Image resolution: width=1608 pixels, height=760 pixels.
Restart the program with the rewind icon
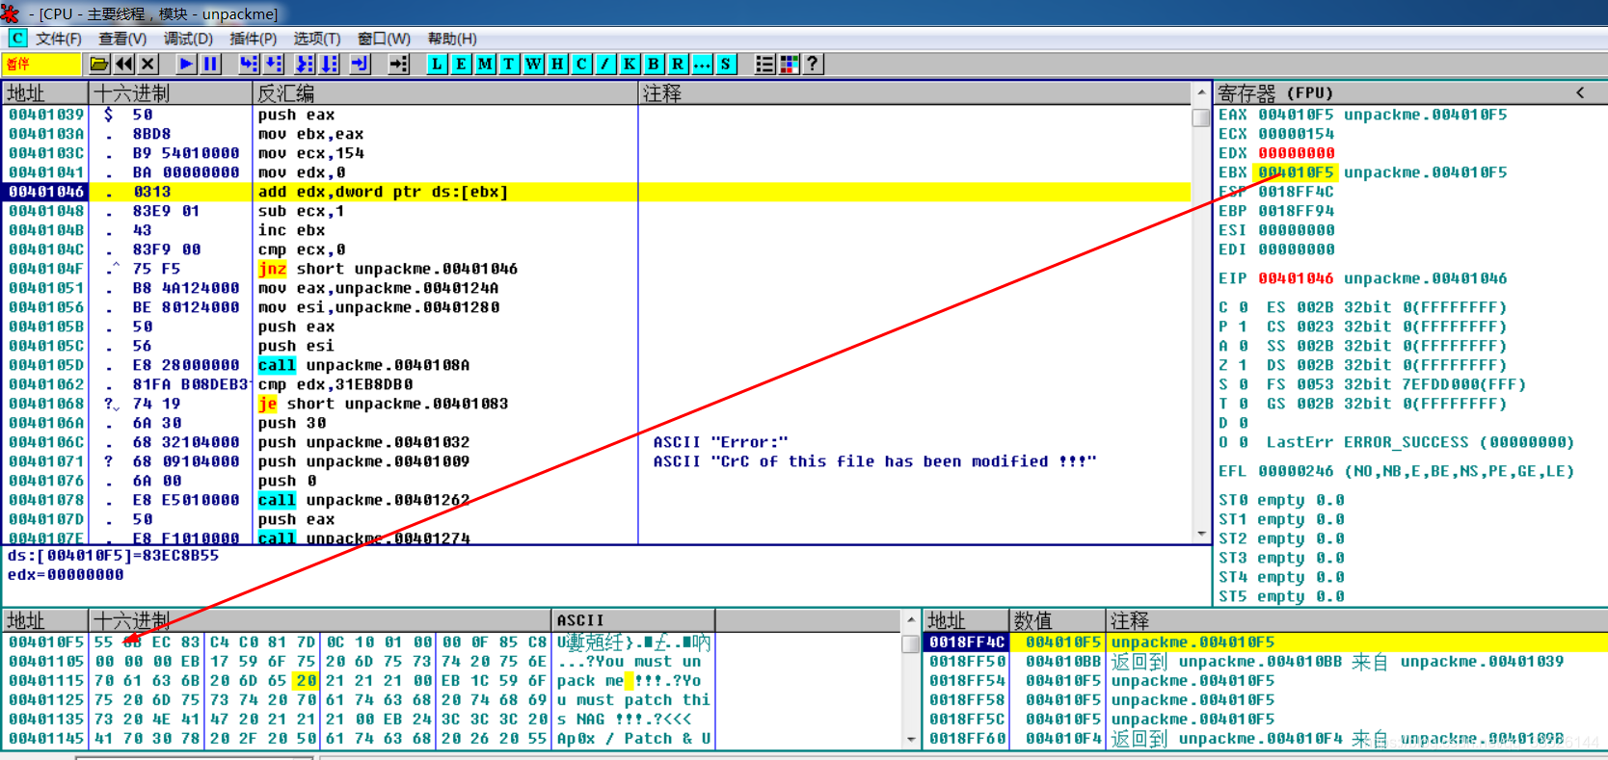[x=124, y=65]
